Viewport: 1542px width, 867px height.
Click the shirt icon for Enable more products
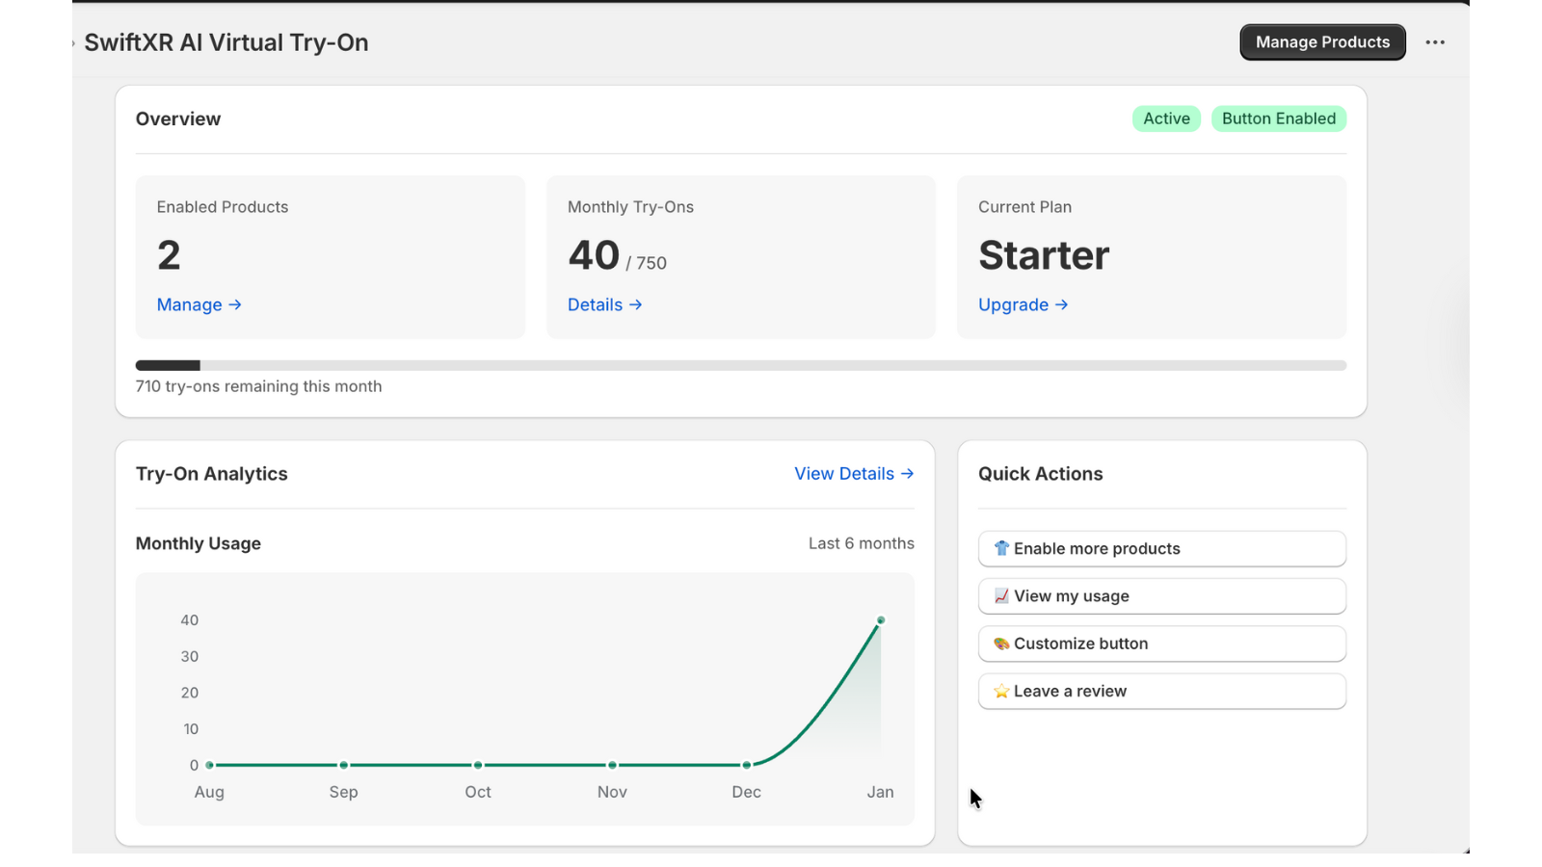tap(1001, 548)
